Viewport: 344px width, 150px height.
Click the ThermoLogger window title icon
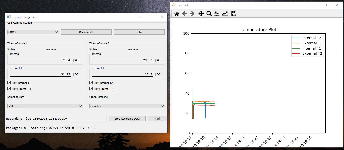tap(9, 17)
